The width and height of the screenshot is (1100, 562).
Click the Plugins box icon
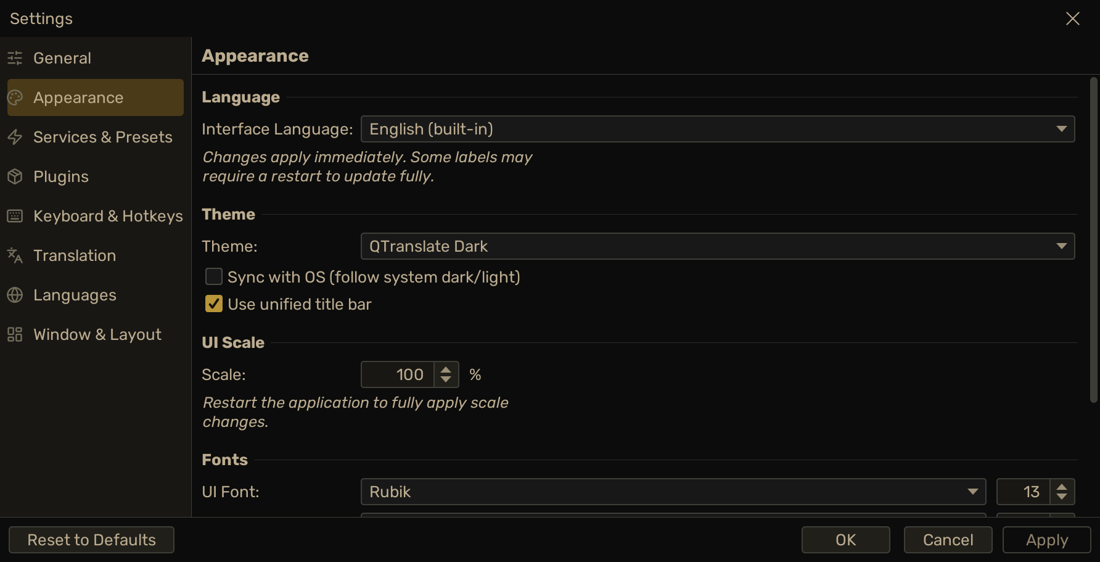point(15,176)
